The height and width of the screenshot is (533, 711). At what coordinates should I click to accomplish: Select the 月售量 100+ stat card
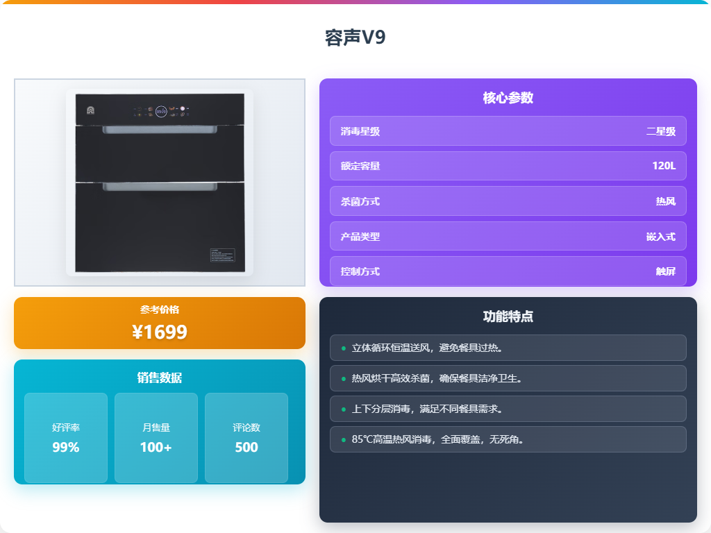click(x=156, y=438)
